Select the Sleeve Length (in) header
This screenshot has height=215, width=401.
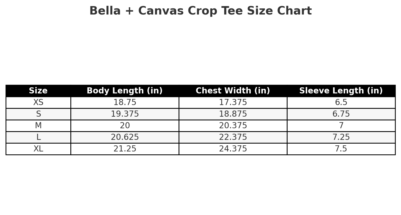tap(341, 91)
